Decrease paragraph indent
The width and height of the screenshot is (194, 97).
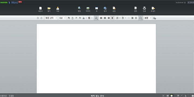[x=129, y=18]
